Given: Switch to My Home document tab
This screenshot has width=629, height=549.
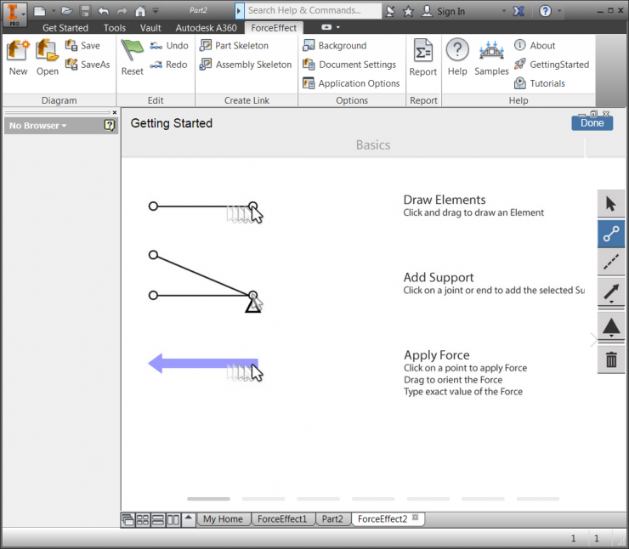Looking at the screenshot, I should click(223, 519).
